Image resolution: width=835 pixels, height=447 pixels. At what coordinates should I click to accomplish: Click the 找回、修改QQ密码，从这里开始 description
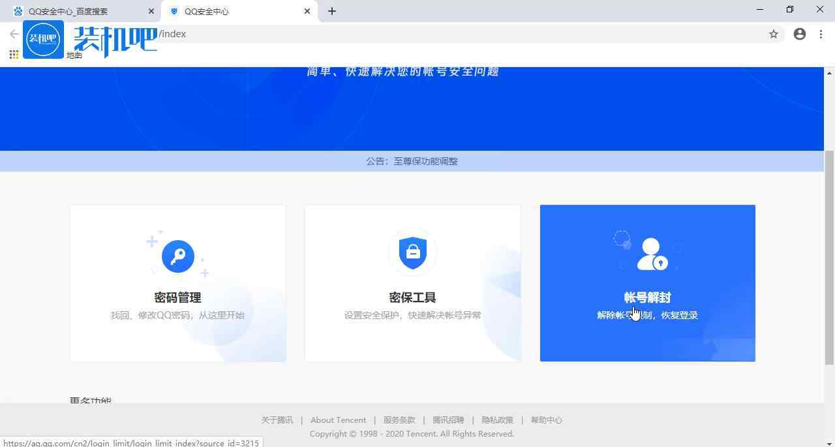point(177,315)
